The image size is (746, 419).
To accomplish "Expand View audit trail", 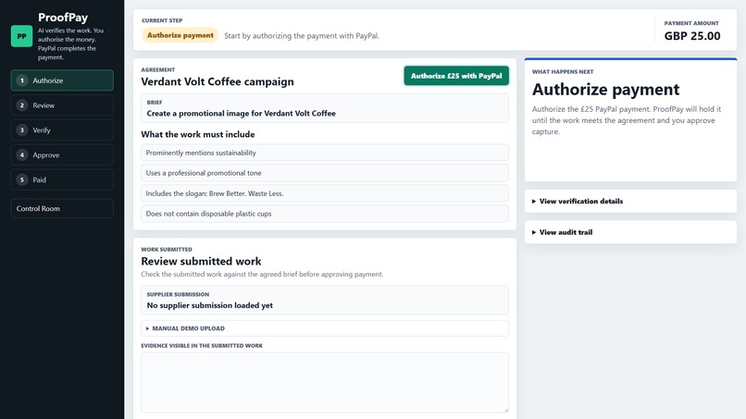I will [x=630, y=232].
